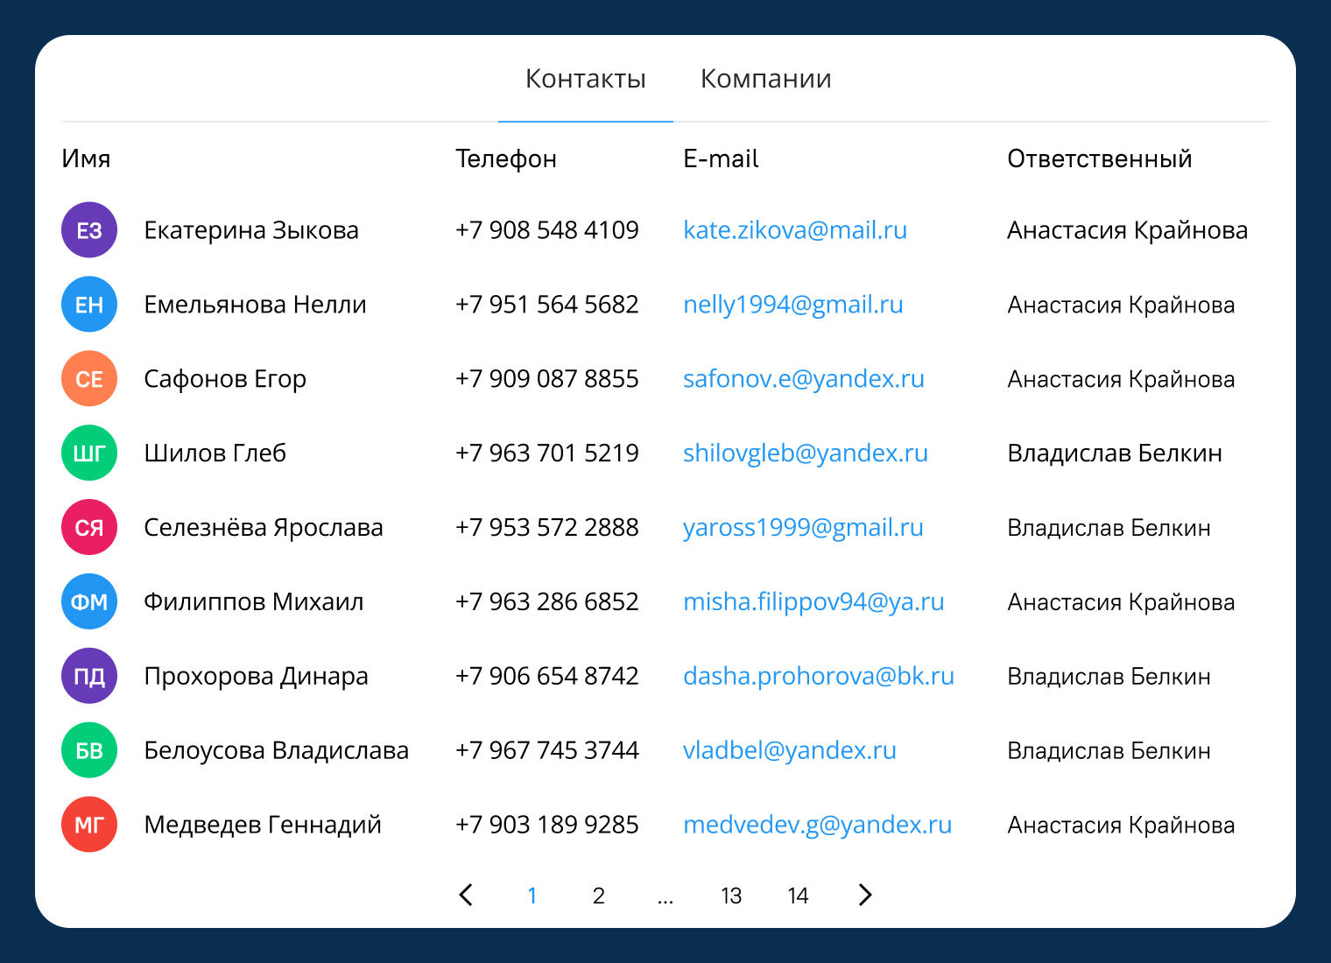Switch to the Компании tab
Viewport: 1331px width, 963px height.
click(765, 79)
